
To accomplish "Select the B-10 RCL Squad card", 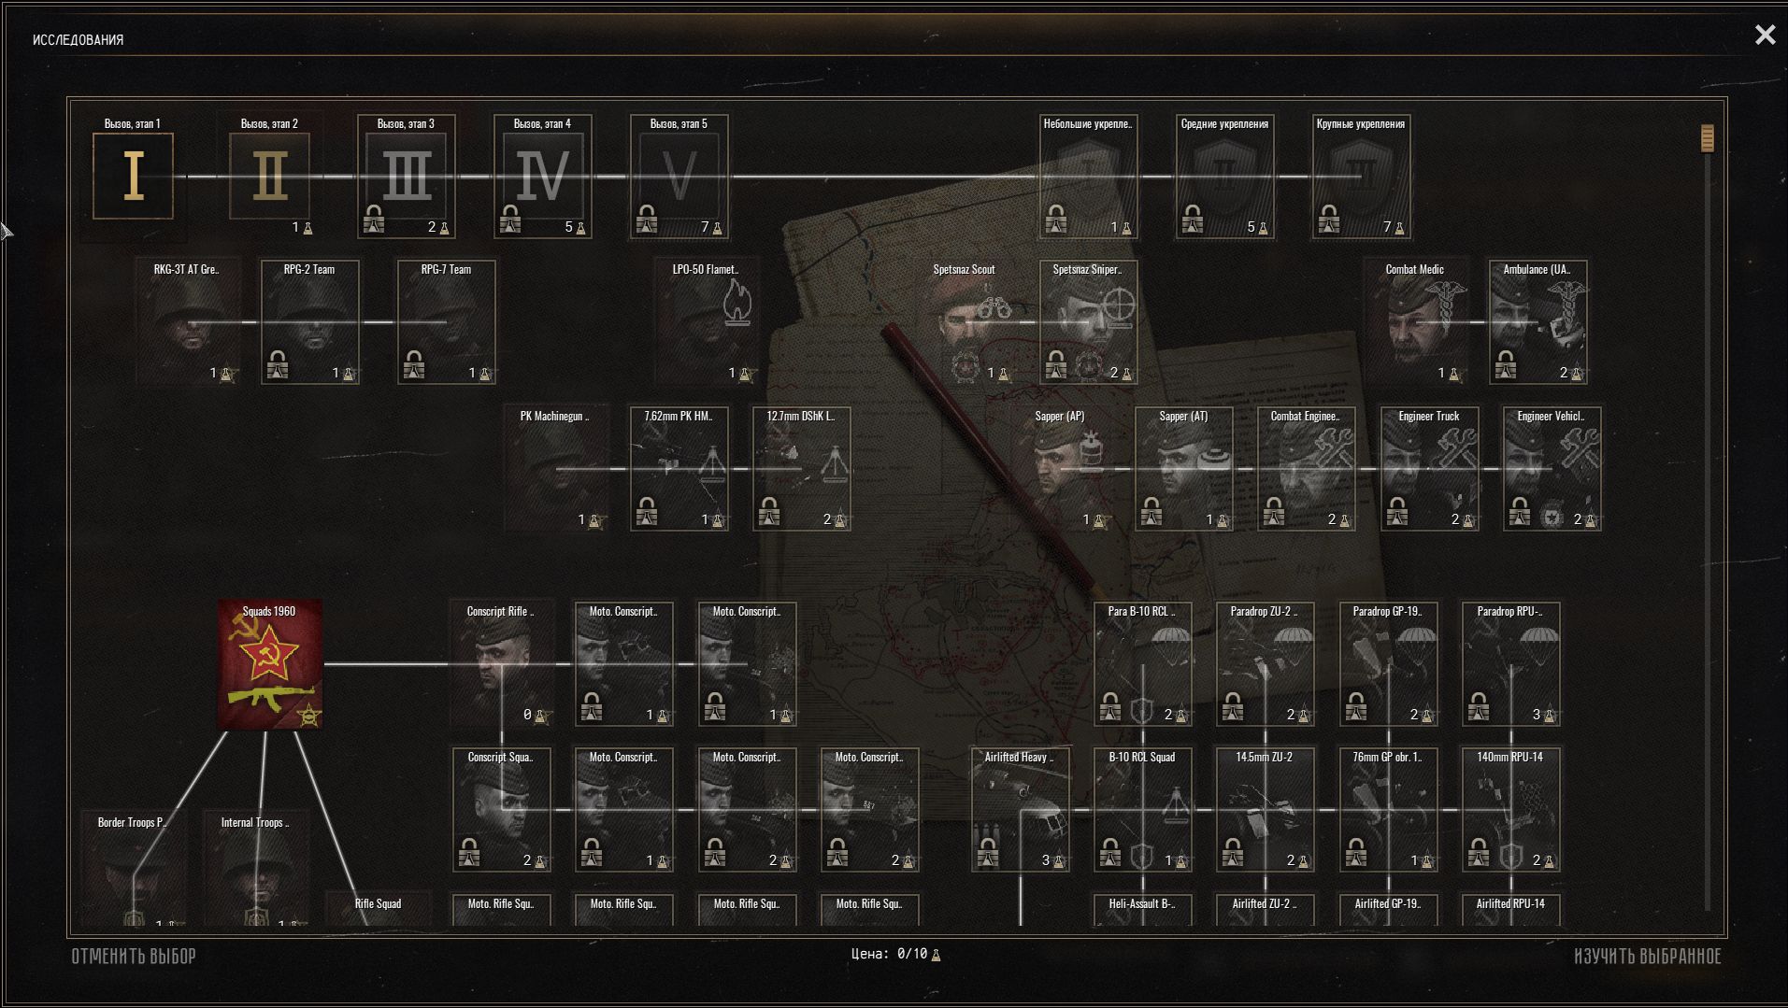I will pyautogui.click(x=1143, y=810).
